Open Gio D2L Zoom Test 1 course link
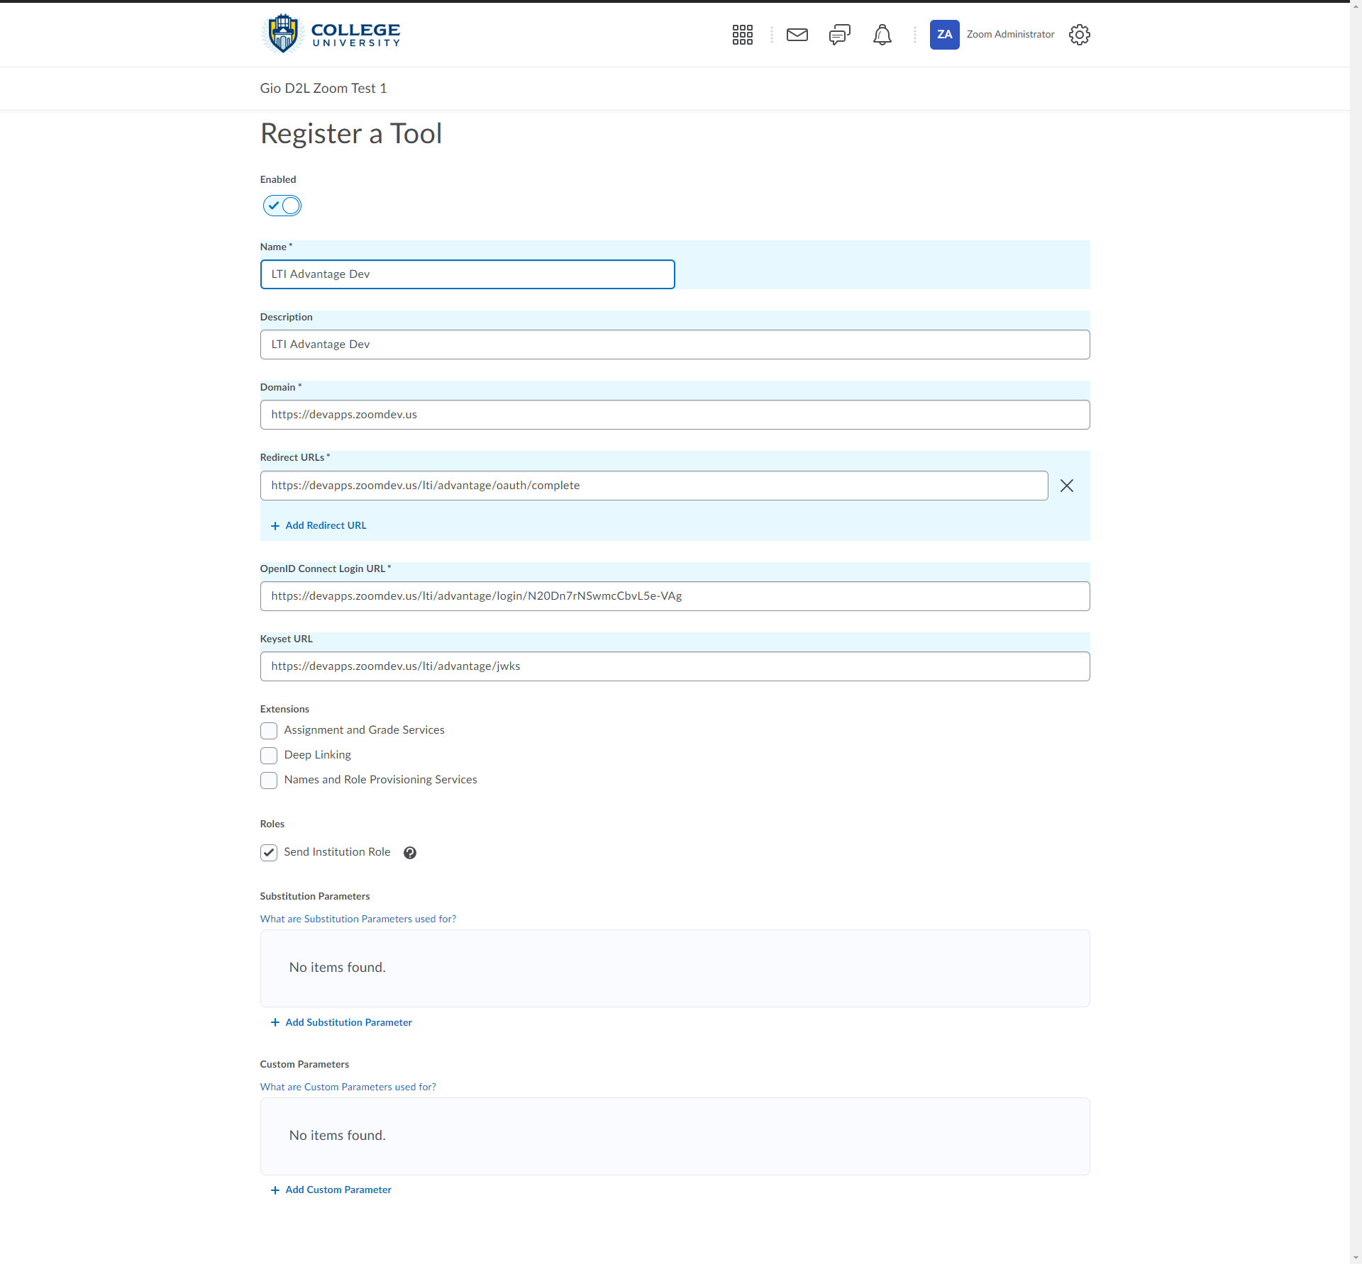Screen dimensions: 1362x1264 (x=323, y=89)
